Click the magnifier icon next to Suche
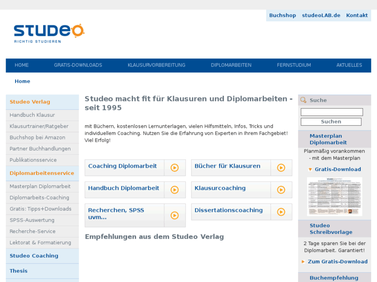377x282 pixels. [303, 100]
